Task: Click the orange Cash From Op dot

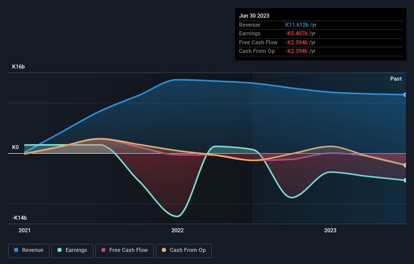Action: pyautogui.click(x=164, y=250)
